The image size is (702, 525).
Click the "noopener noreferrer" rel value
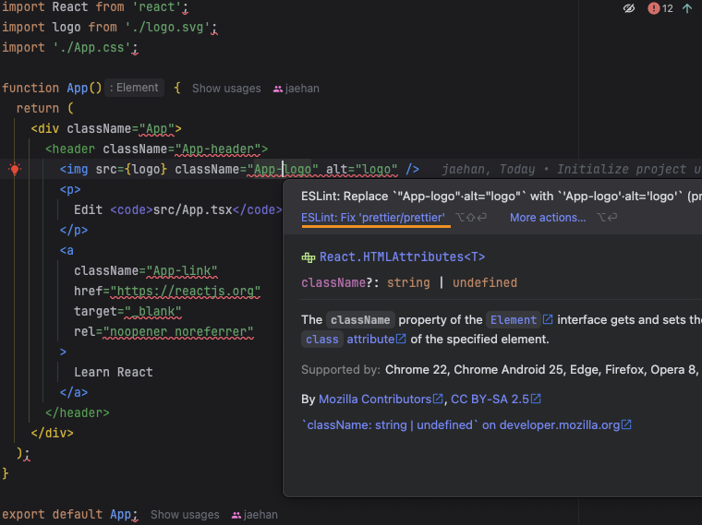click(x=178, y=331)
